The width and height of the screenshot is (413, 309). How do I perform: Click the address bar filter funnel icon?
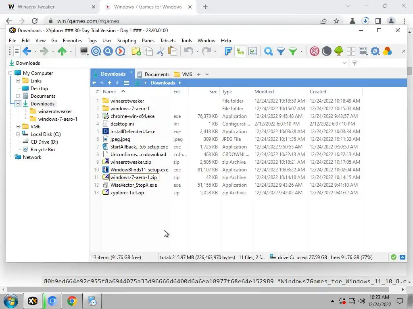pyautogui.click(x=355, y=63)
